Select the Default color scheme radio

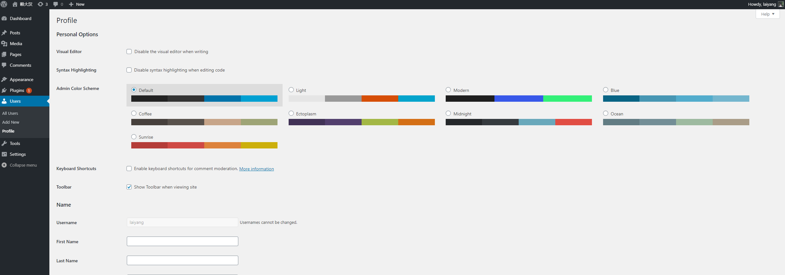pyautogui.click(x=134, y=90)
